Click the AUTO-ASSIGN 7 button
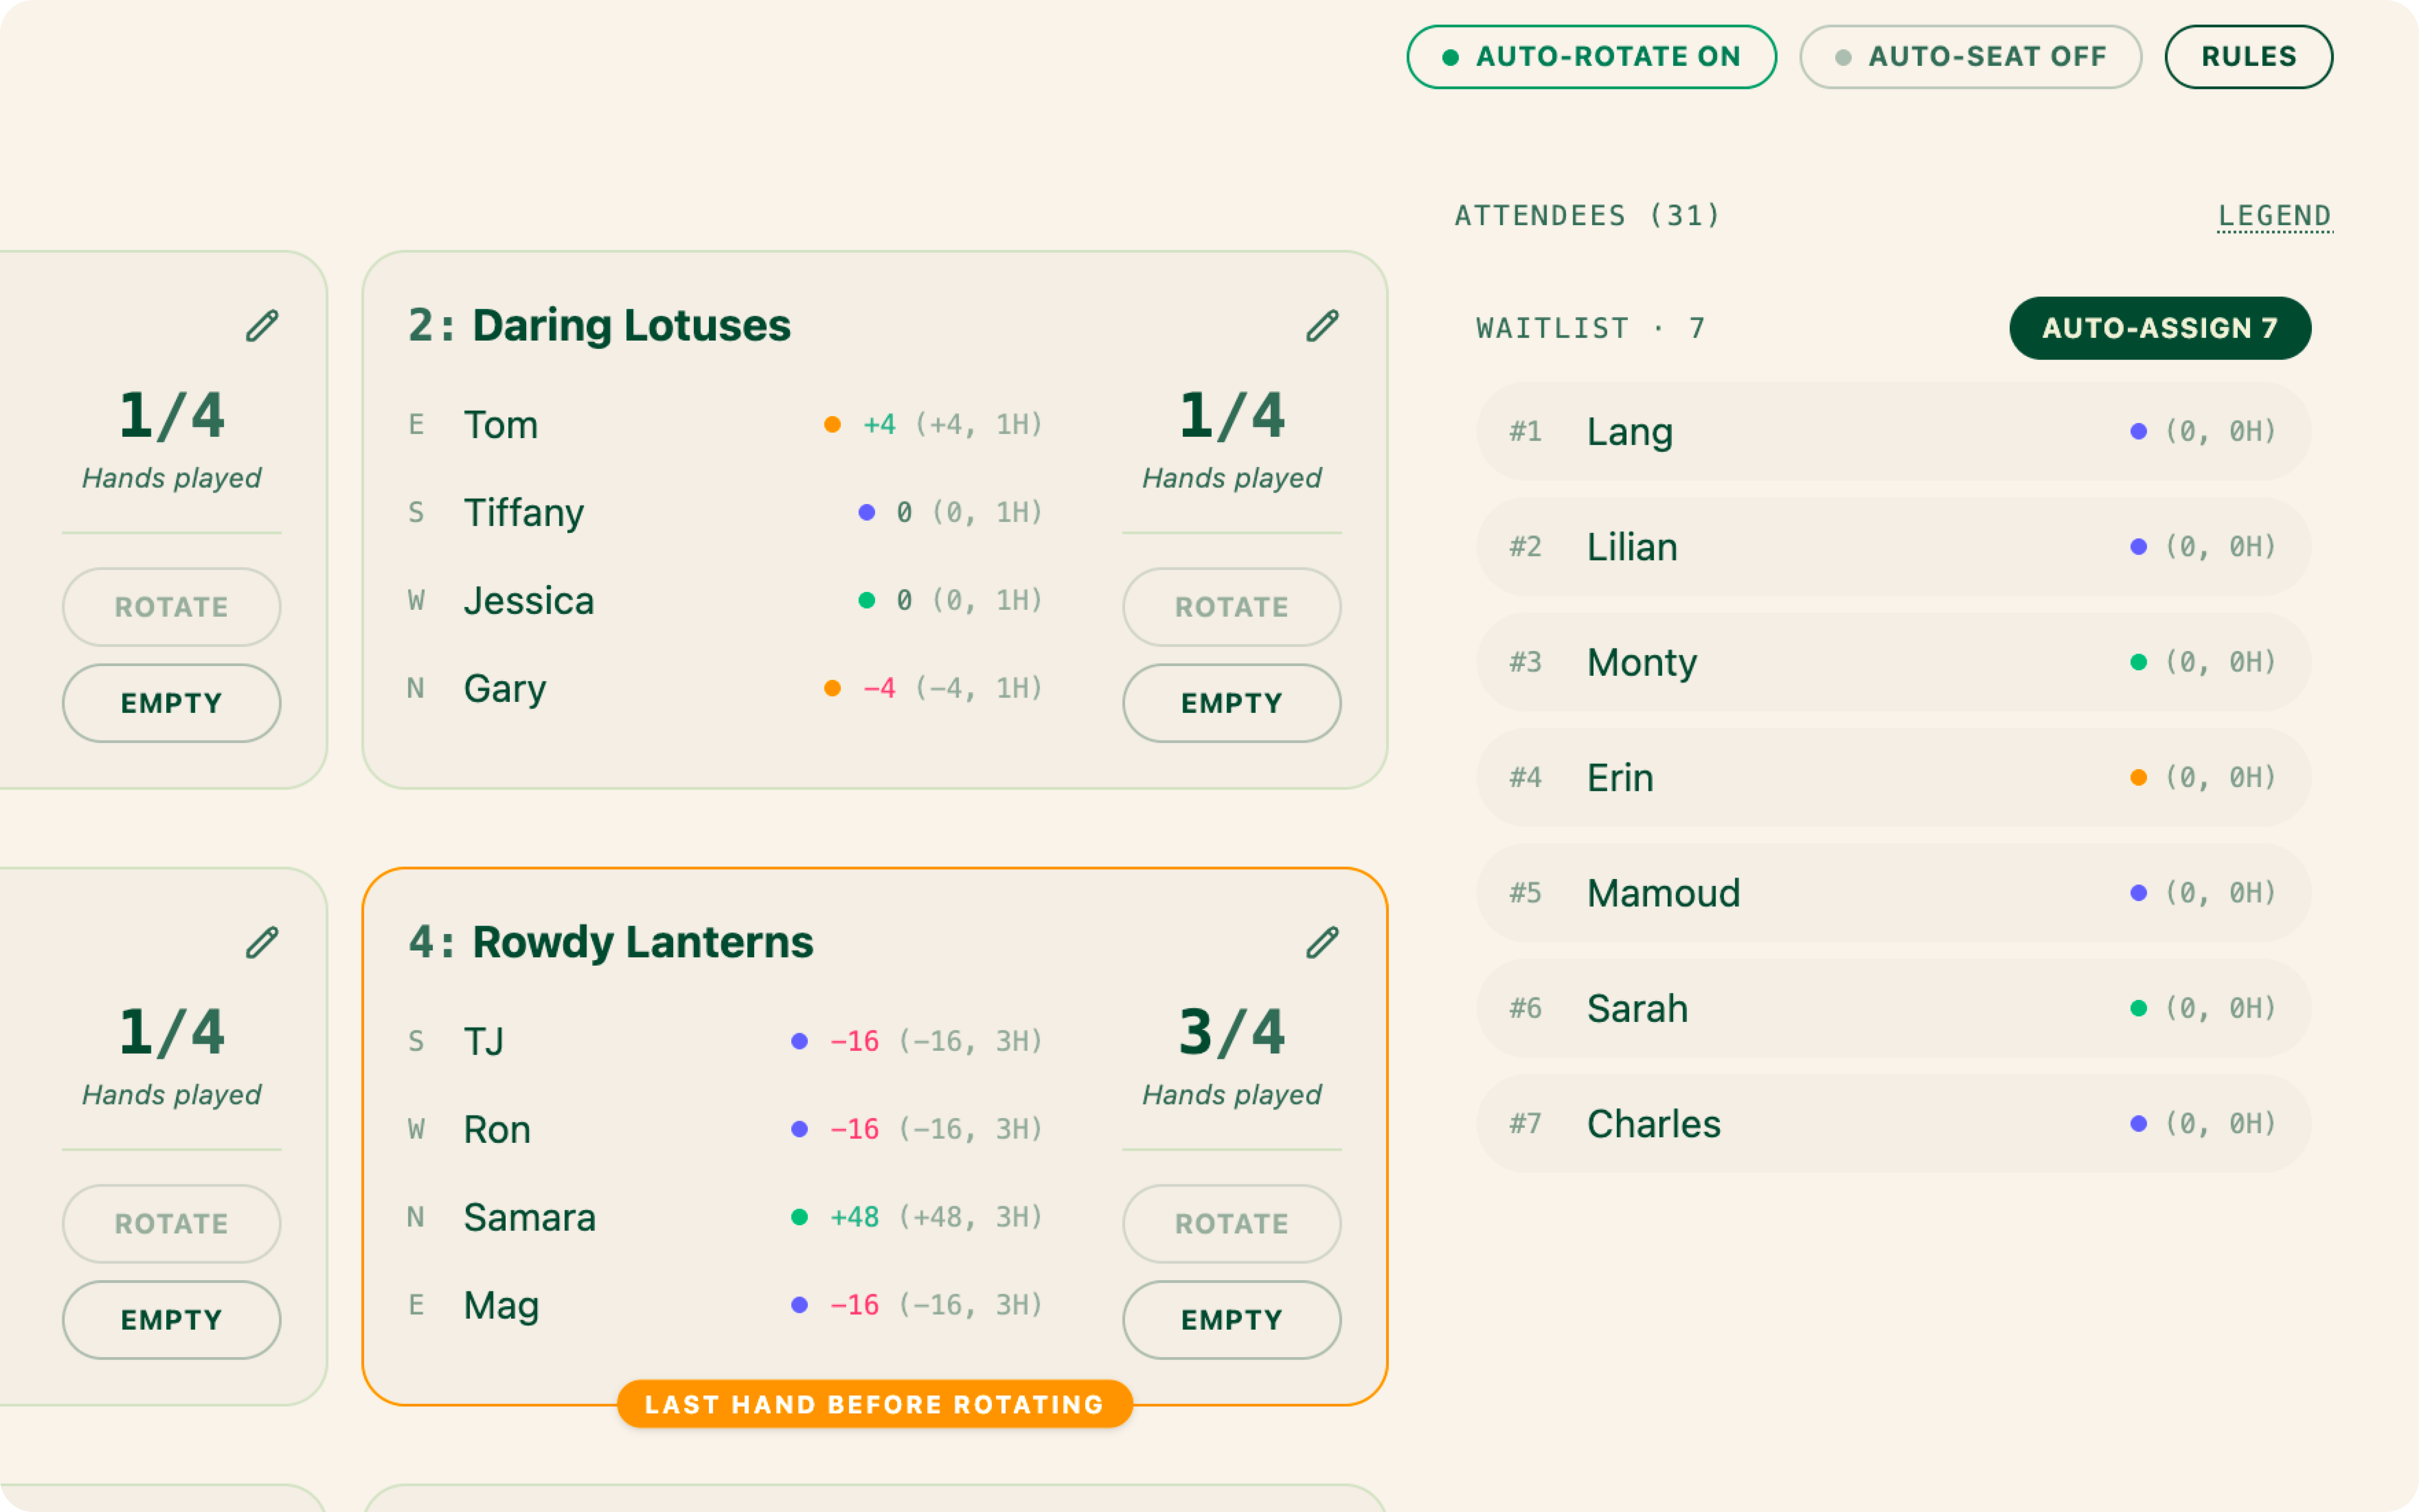This screenshot has height=1512, width=2419. [x=2160, y=328]
